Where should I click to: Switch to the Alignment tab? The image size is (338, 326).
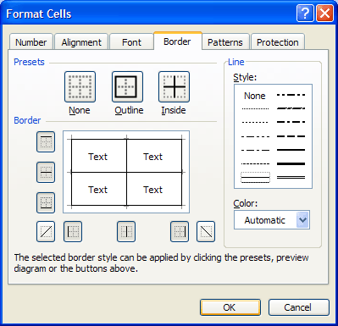[x=81, y=42]
